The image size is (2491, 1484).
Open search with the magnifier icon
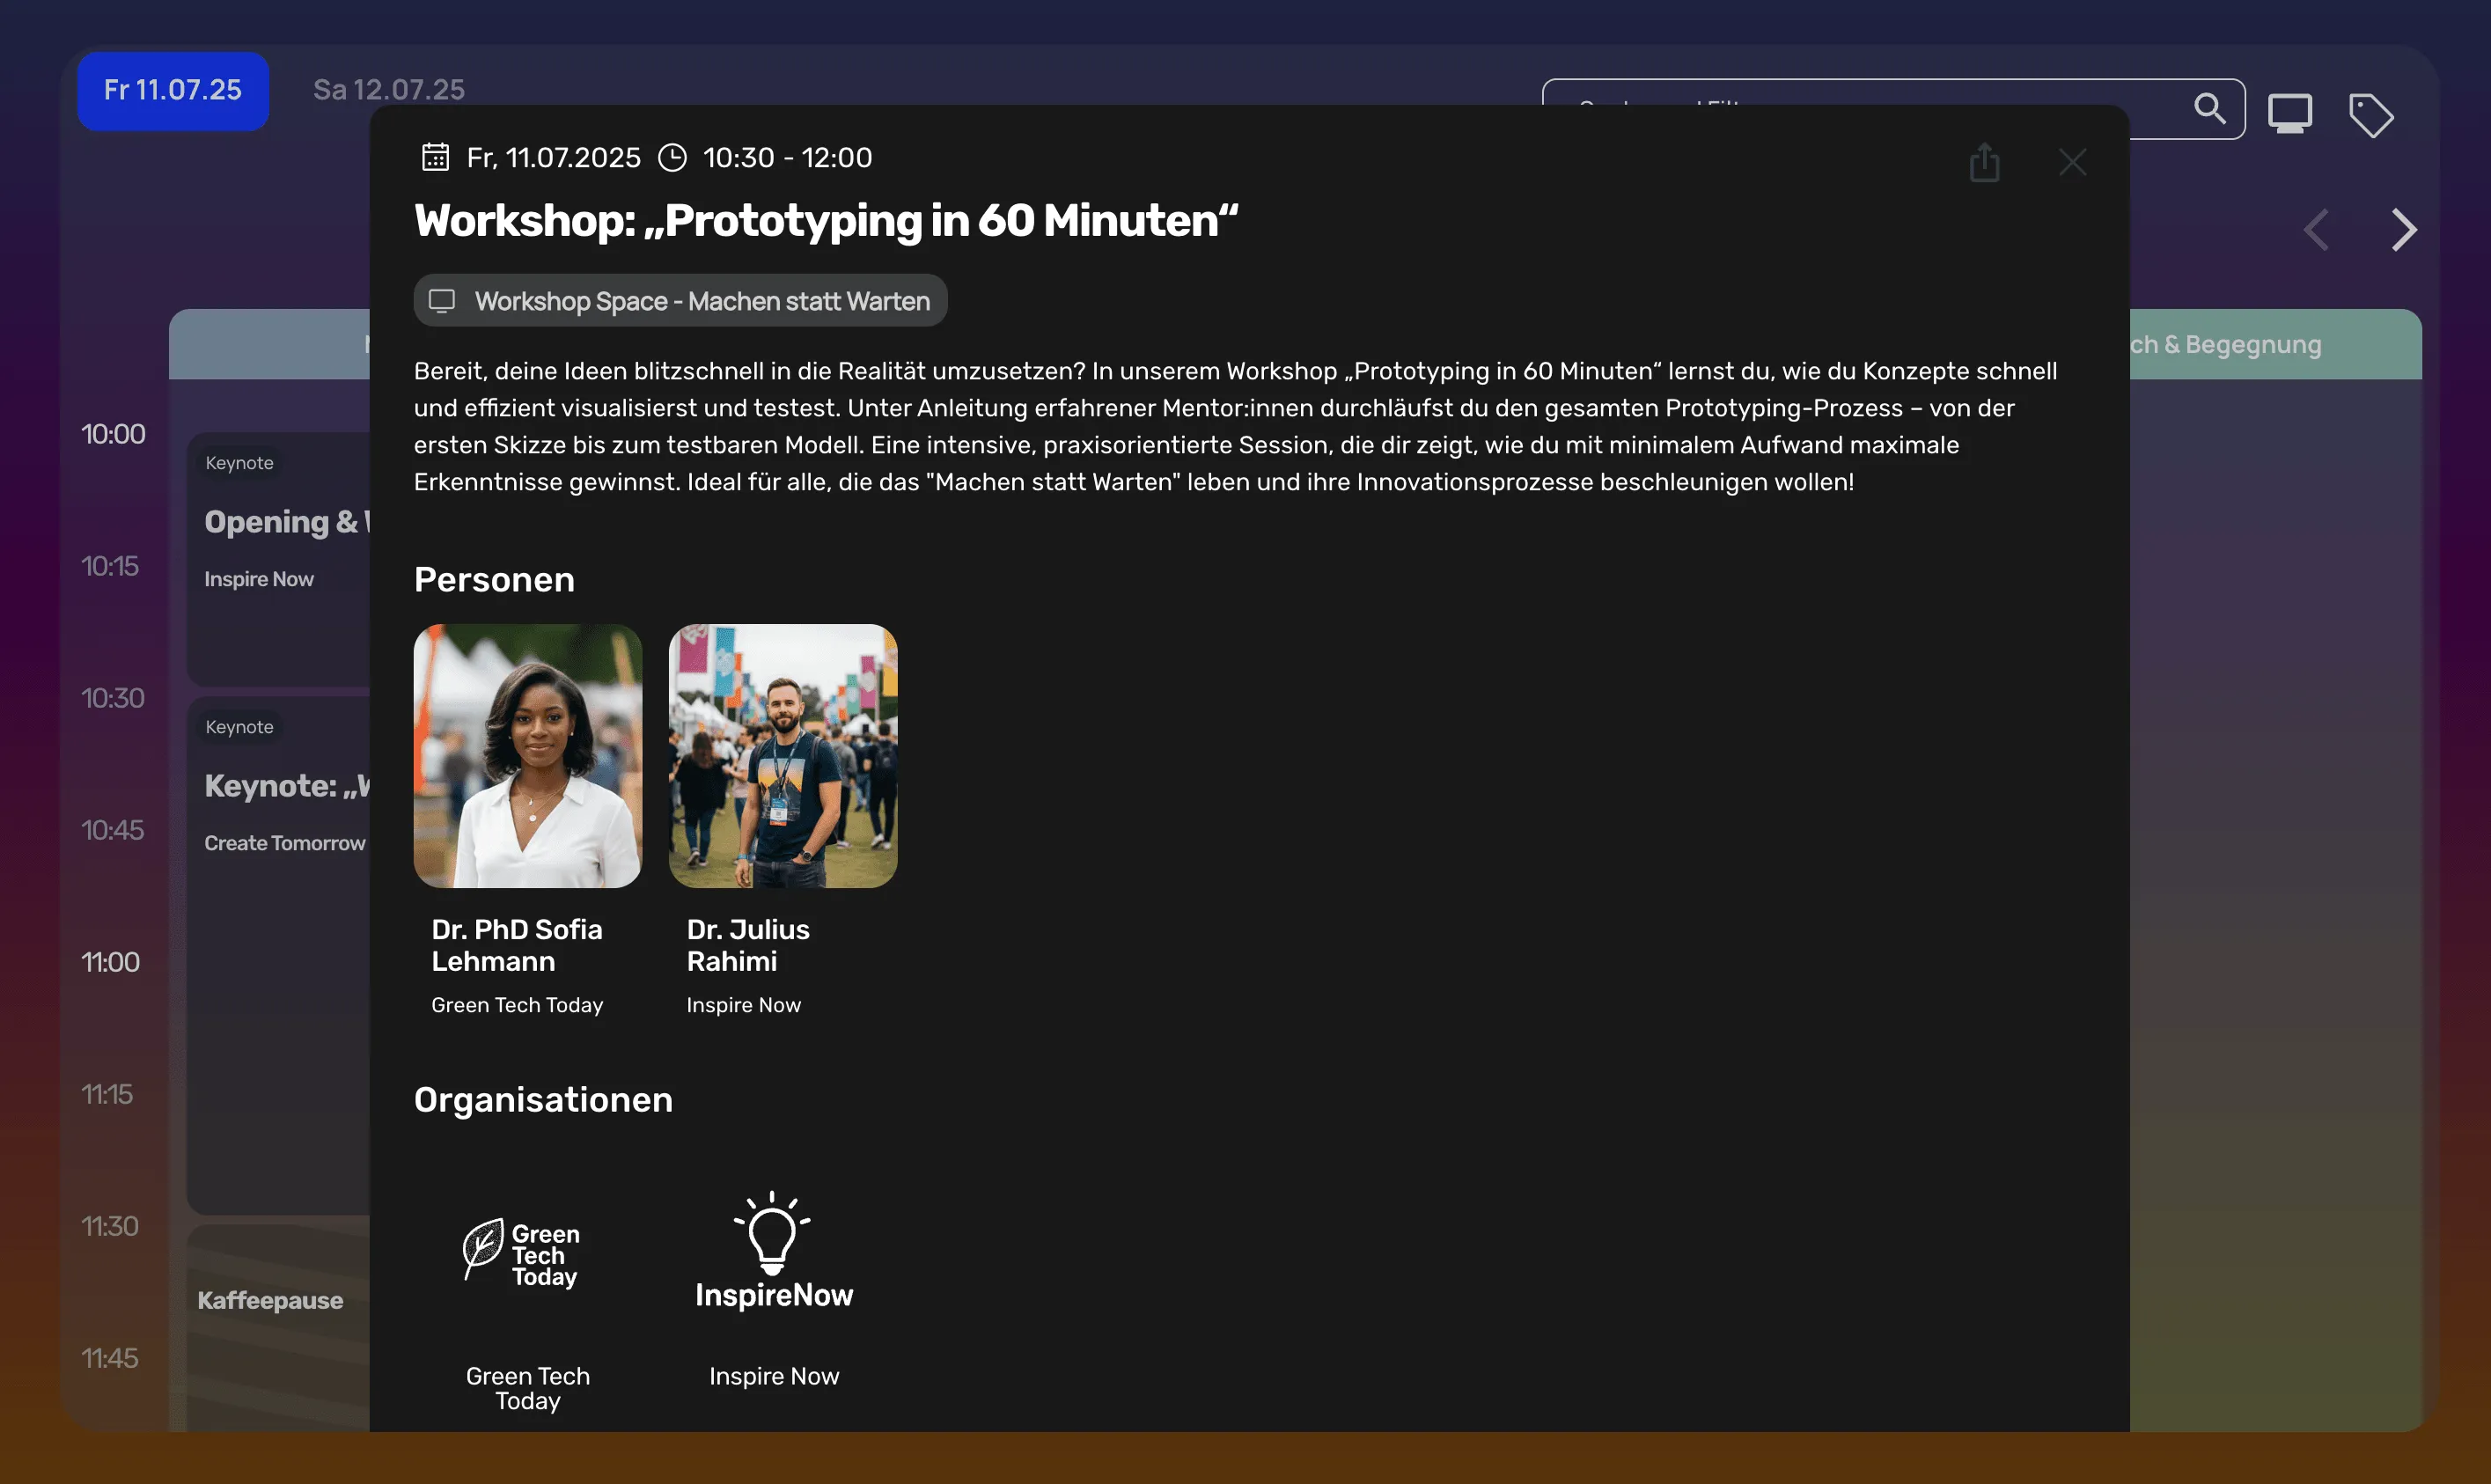pos(2210,109)
